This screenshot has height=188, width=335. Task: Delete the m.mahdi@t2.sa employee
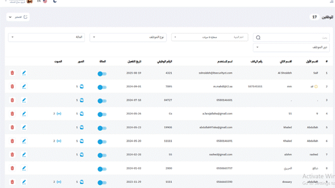[x=12, y=87]
